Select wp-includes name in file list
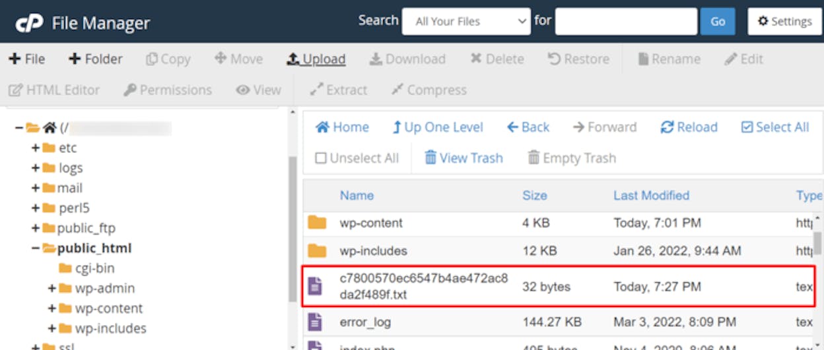Screen dimensions: 824x350 pos(373,250)
